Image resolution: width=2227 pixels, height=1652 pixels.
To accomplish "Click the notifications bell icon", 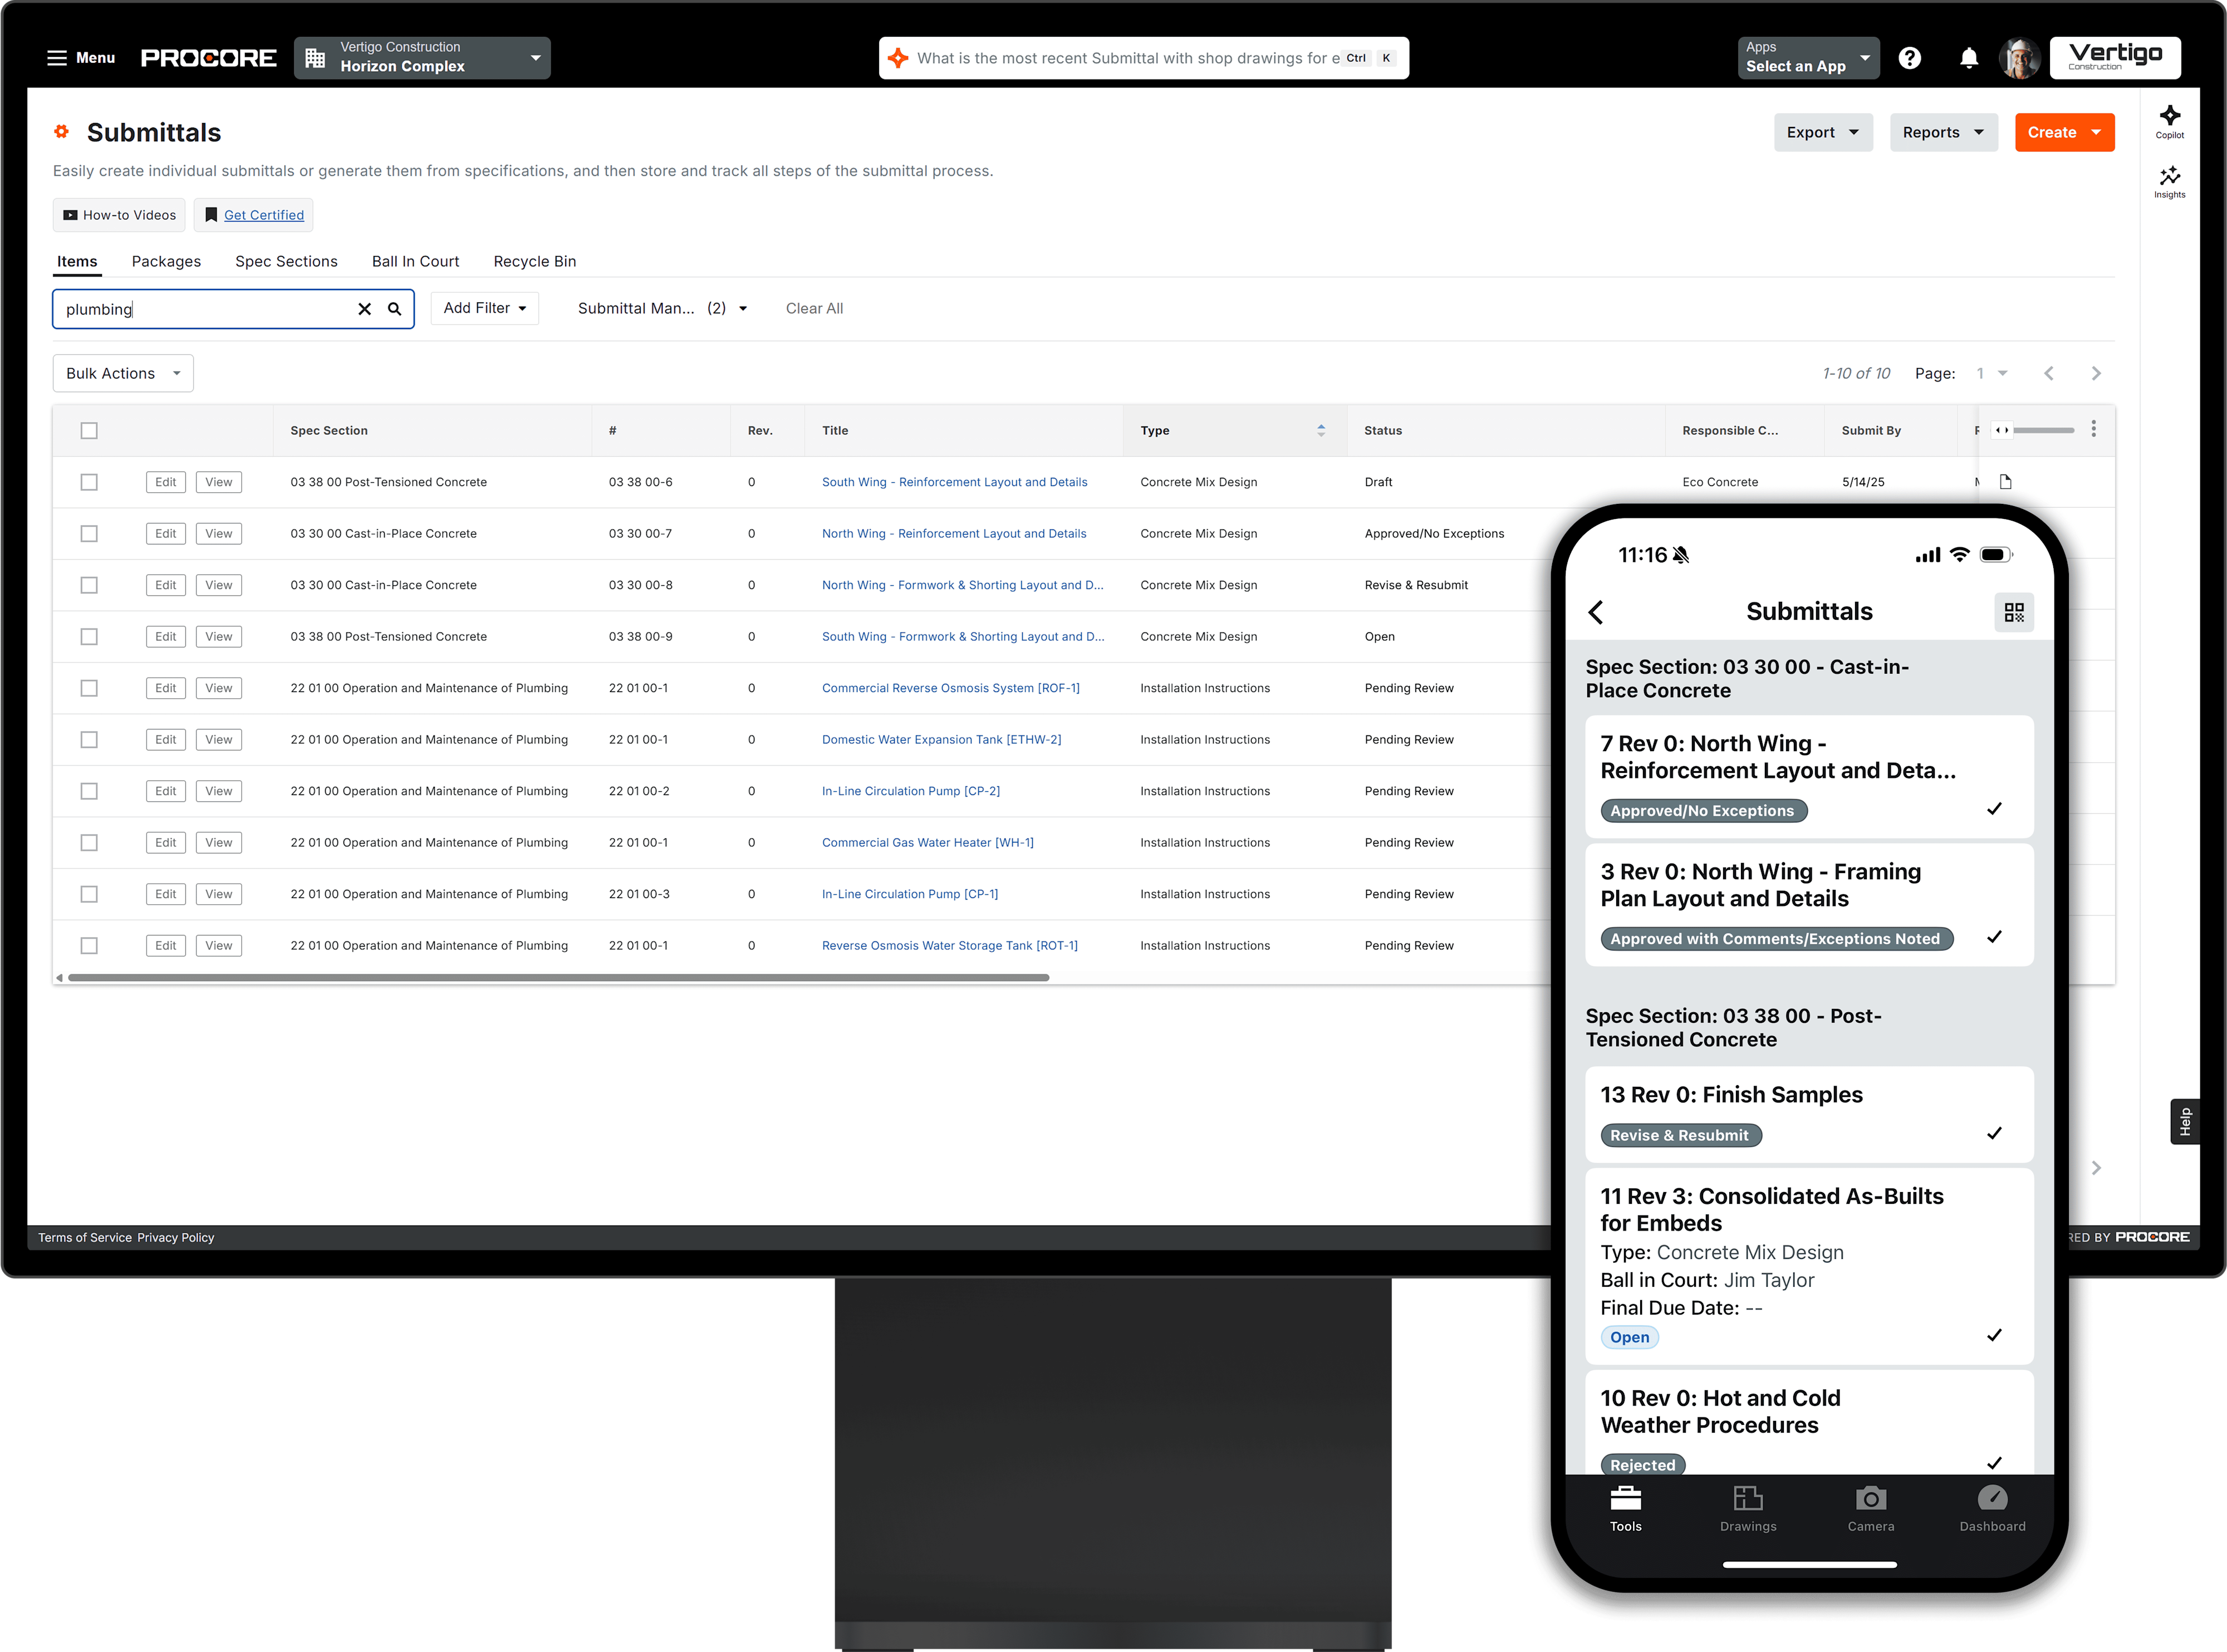I will tap(1968, 58).
